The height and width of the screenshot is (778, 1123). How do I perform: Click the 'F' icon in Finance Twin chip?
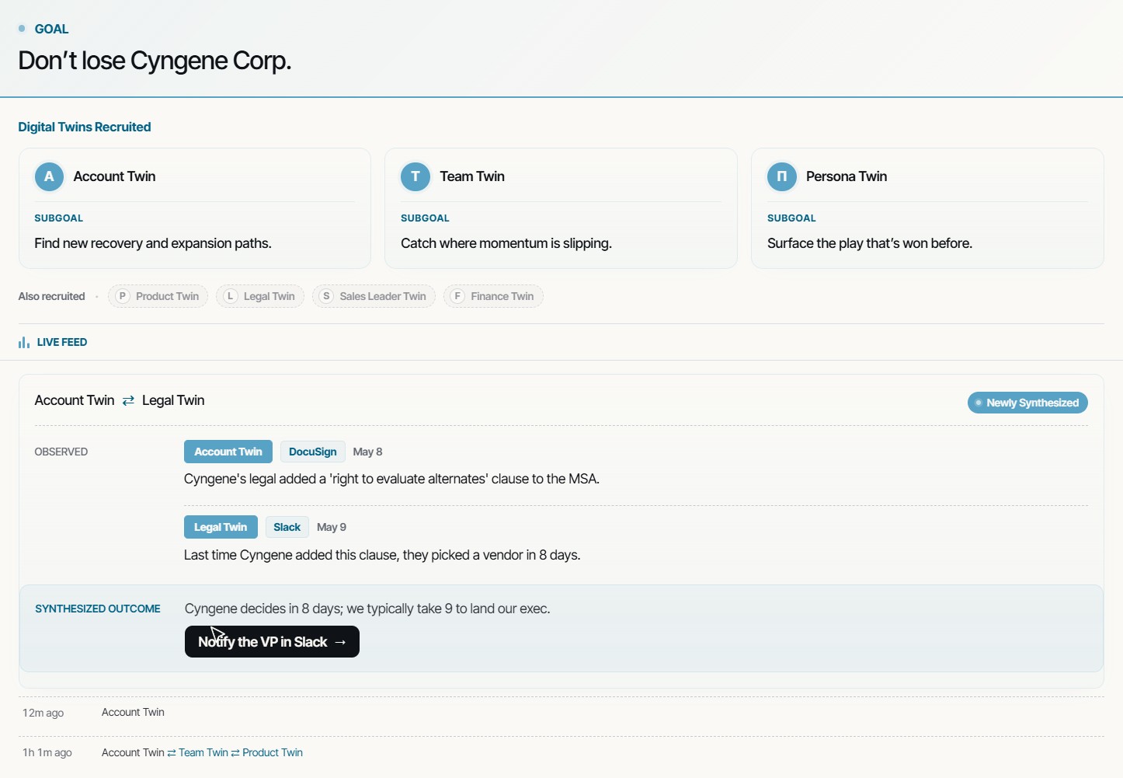point(457,296)
